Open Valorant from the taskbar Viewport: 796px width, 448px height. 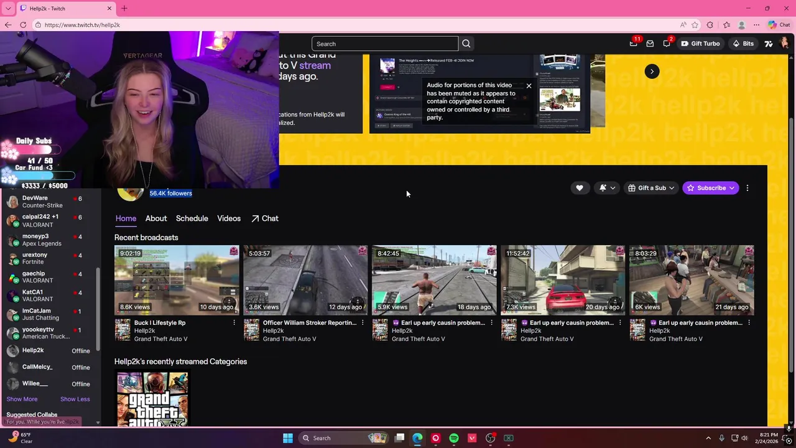[x=472, y=438]
